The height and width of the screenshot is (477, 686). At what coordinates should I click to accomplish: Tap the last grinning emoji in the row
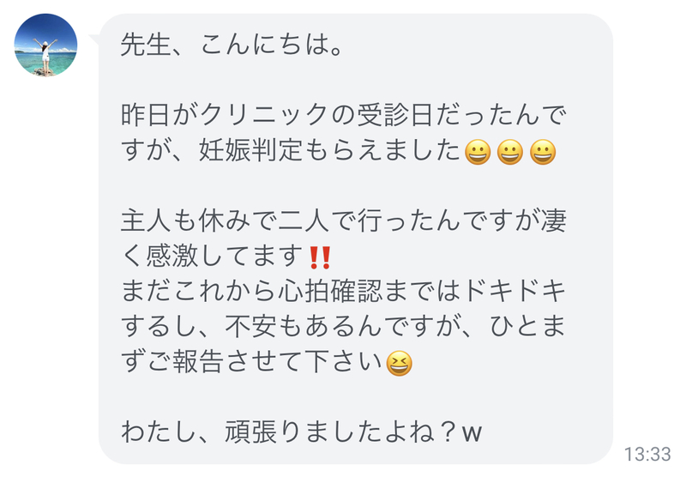[543, 152]
